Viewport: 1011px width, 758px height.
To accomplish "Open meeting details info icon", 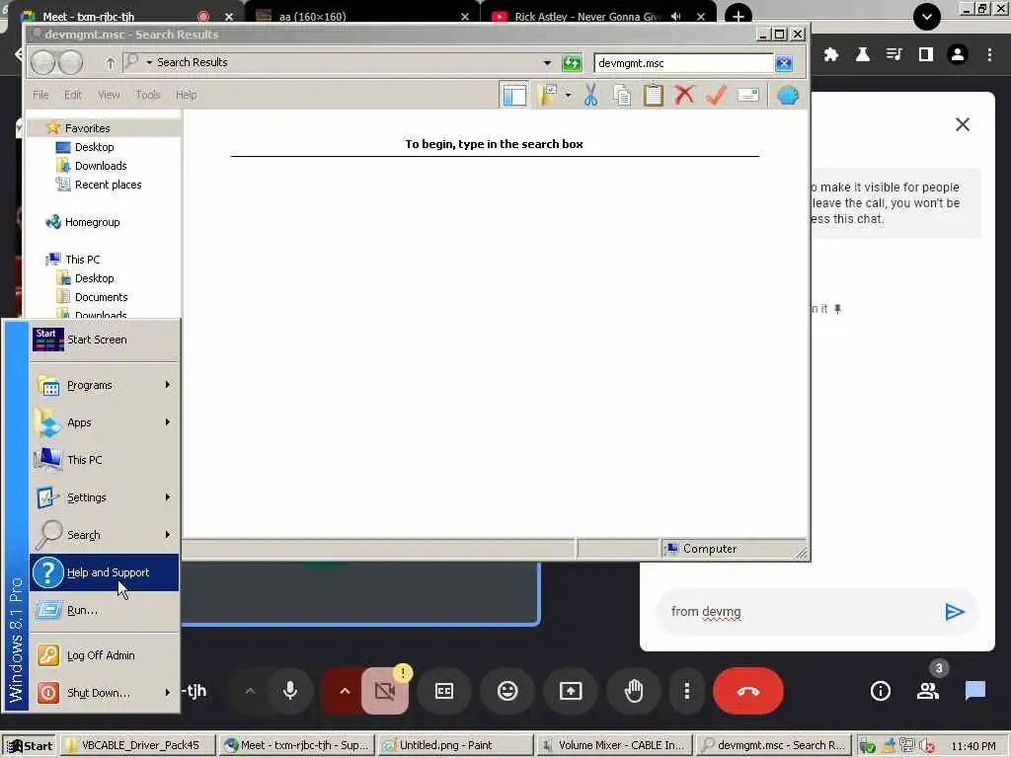I will 880,691.
